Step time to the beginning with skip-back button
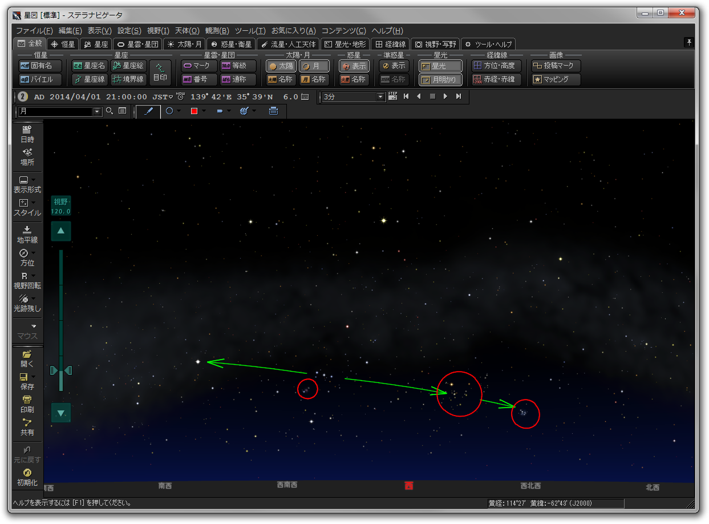This screenshot has height=524, width=709. (x=406, y=96)
